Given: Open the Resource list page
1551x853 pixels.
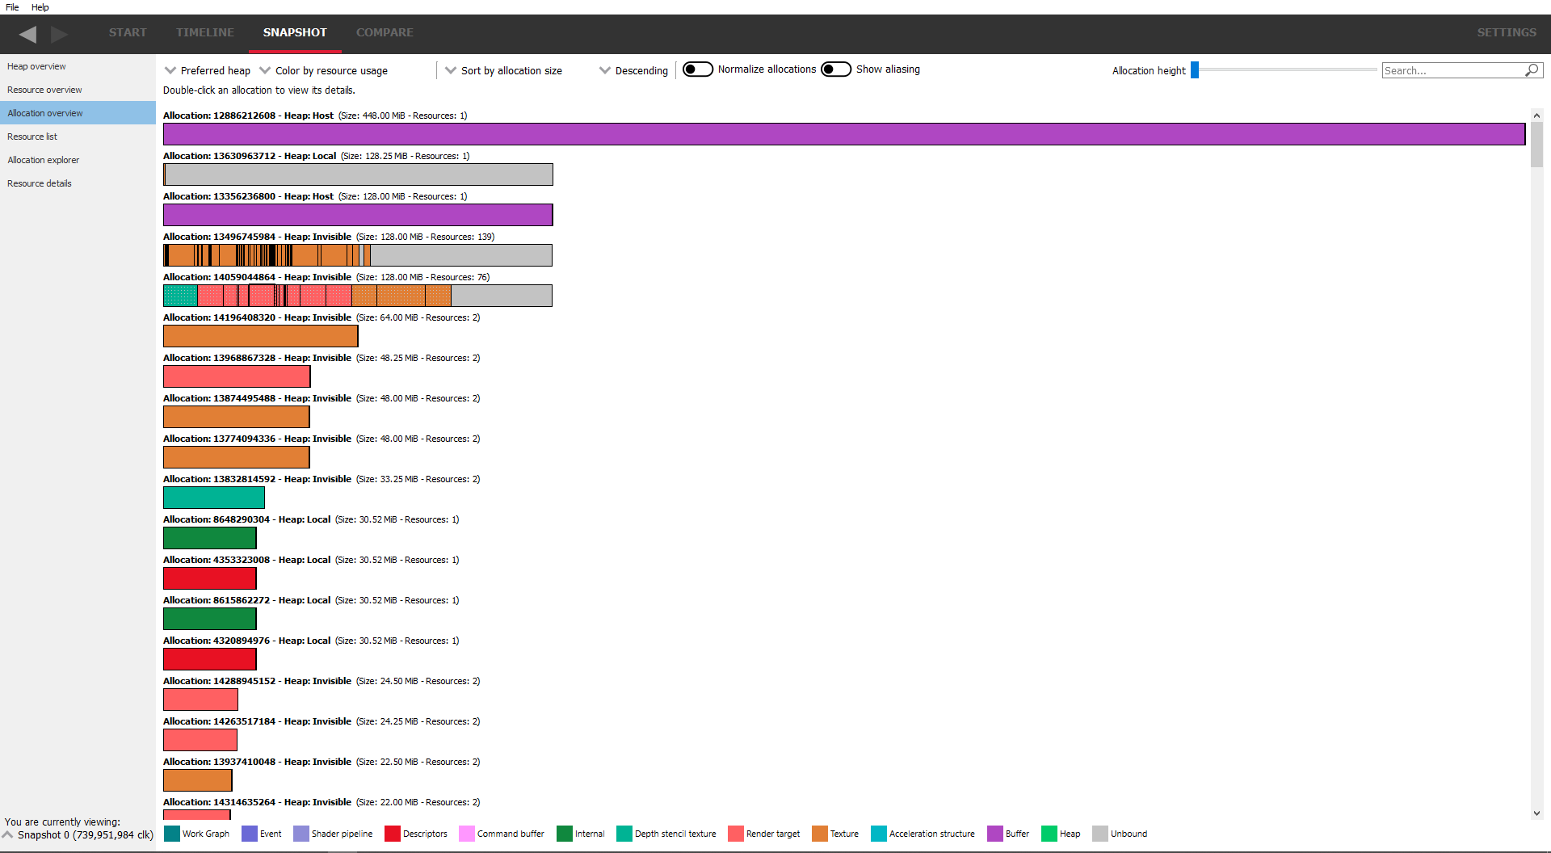Looking at the screenshot, I should click(32, 137).
